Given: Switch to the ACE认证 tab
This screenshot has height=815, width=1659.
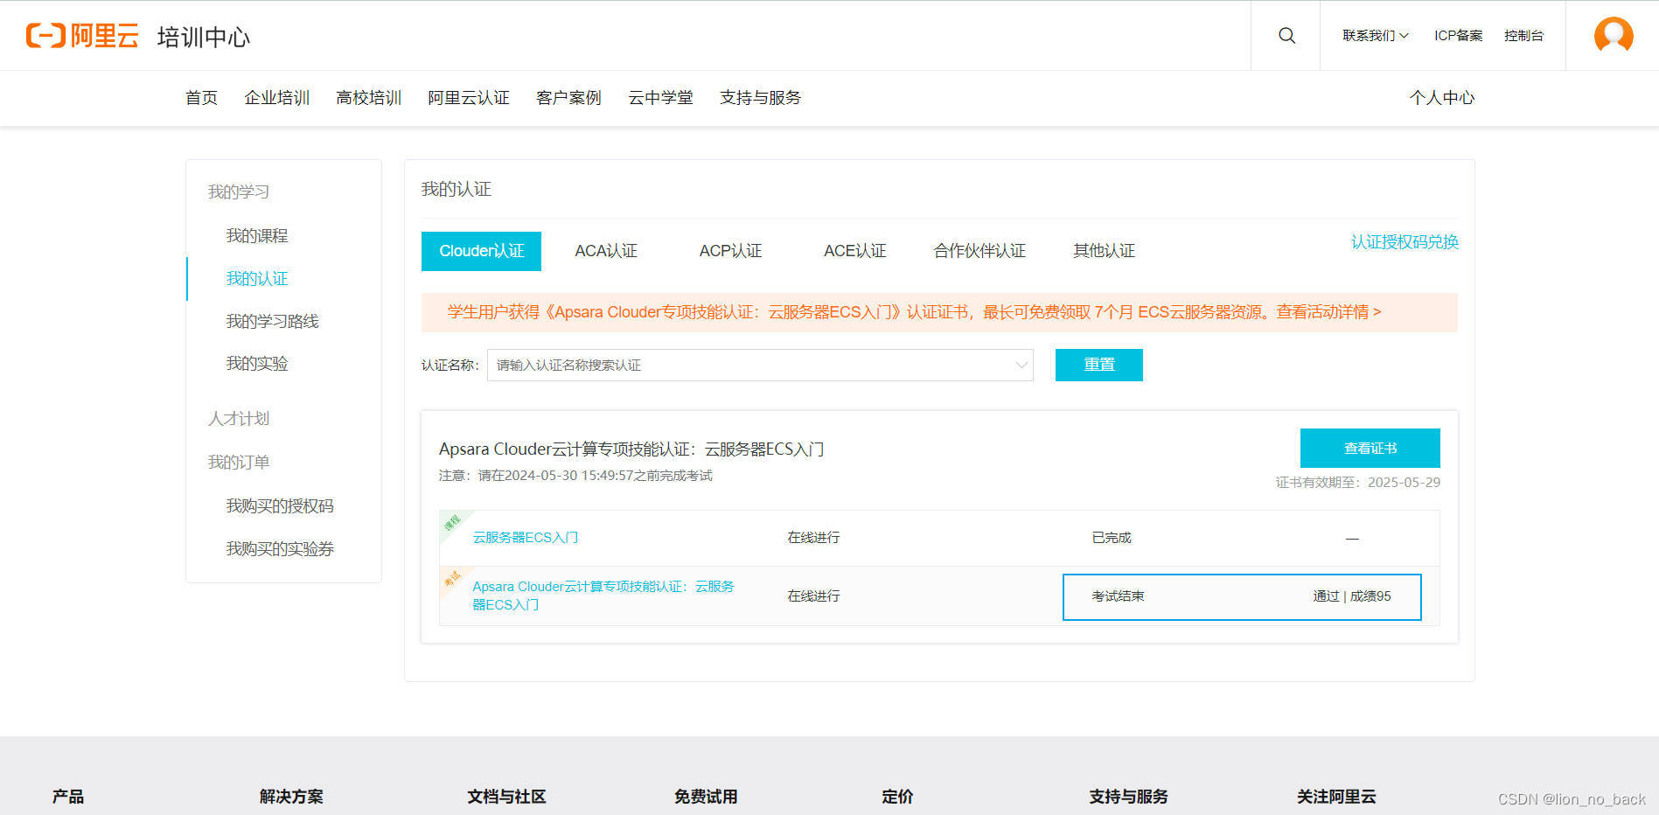Looking at the screenshot, I should (x=854, y=251).
